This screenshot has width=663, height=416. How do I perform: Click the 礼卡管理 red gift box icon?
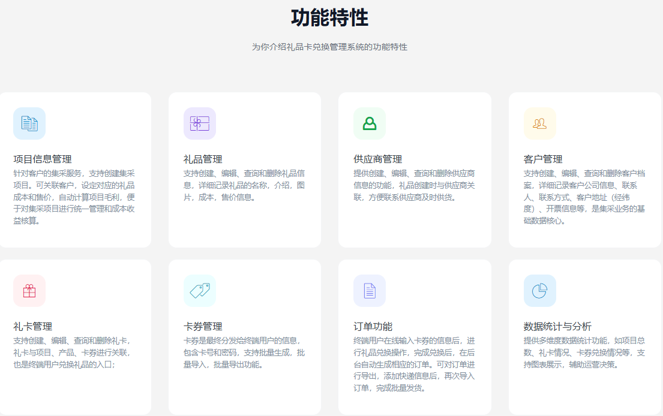pyautogui.click(x=29, y=291)
